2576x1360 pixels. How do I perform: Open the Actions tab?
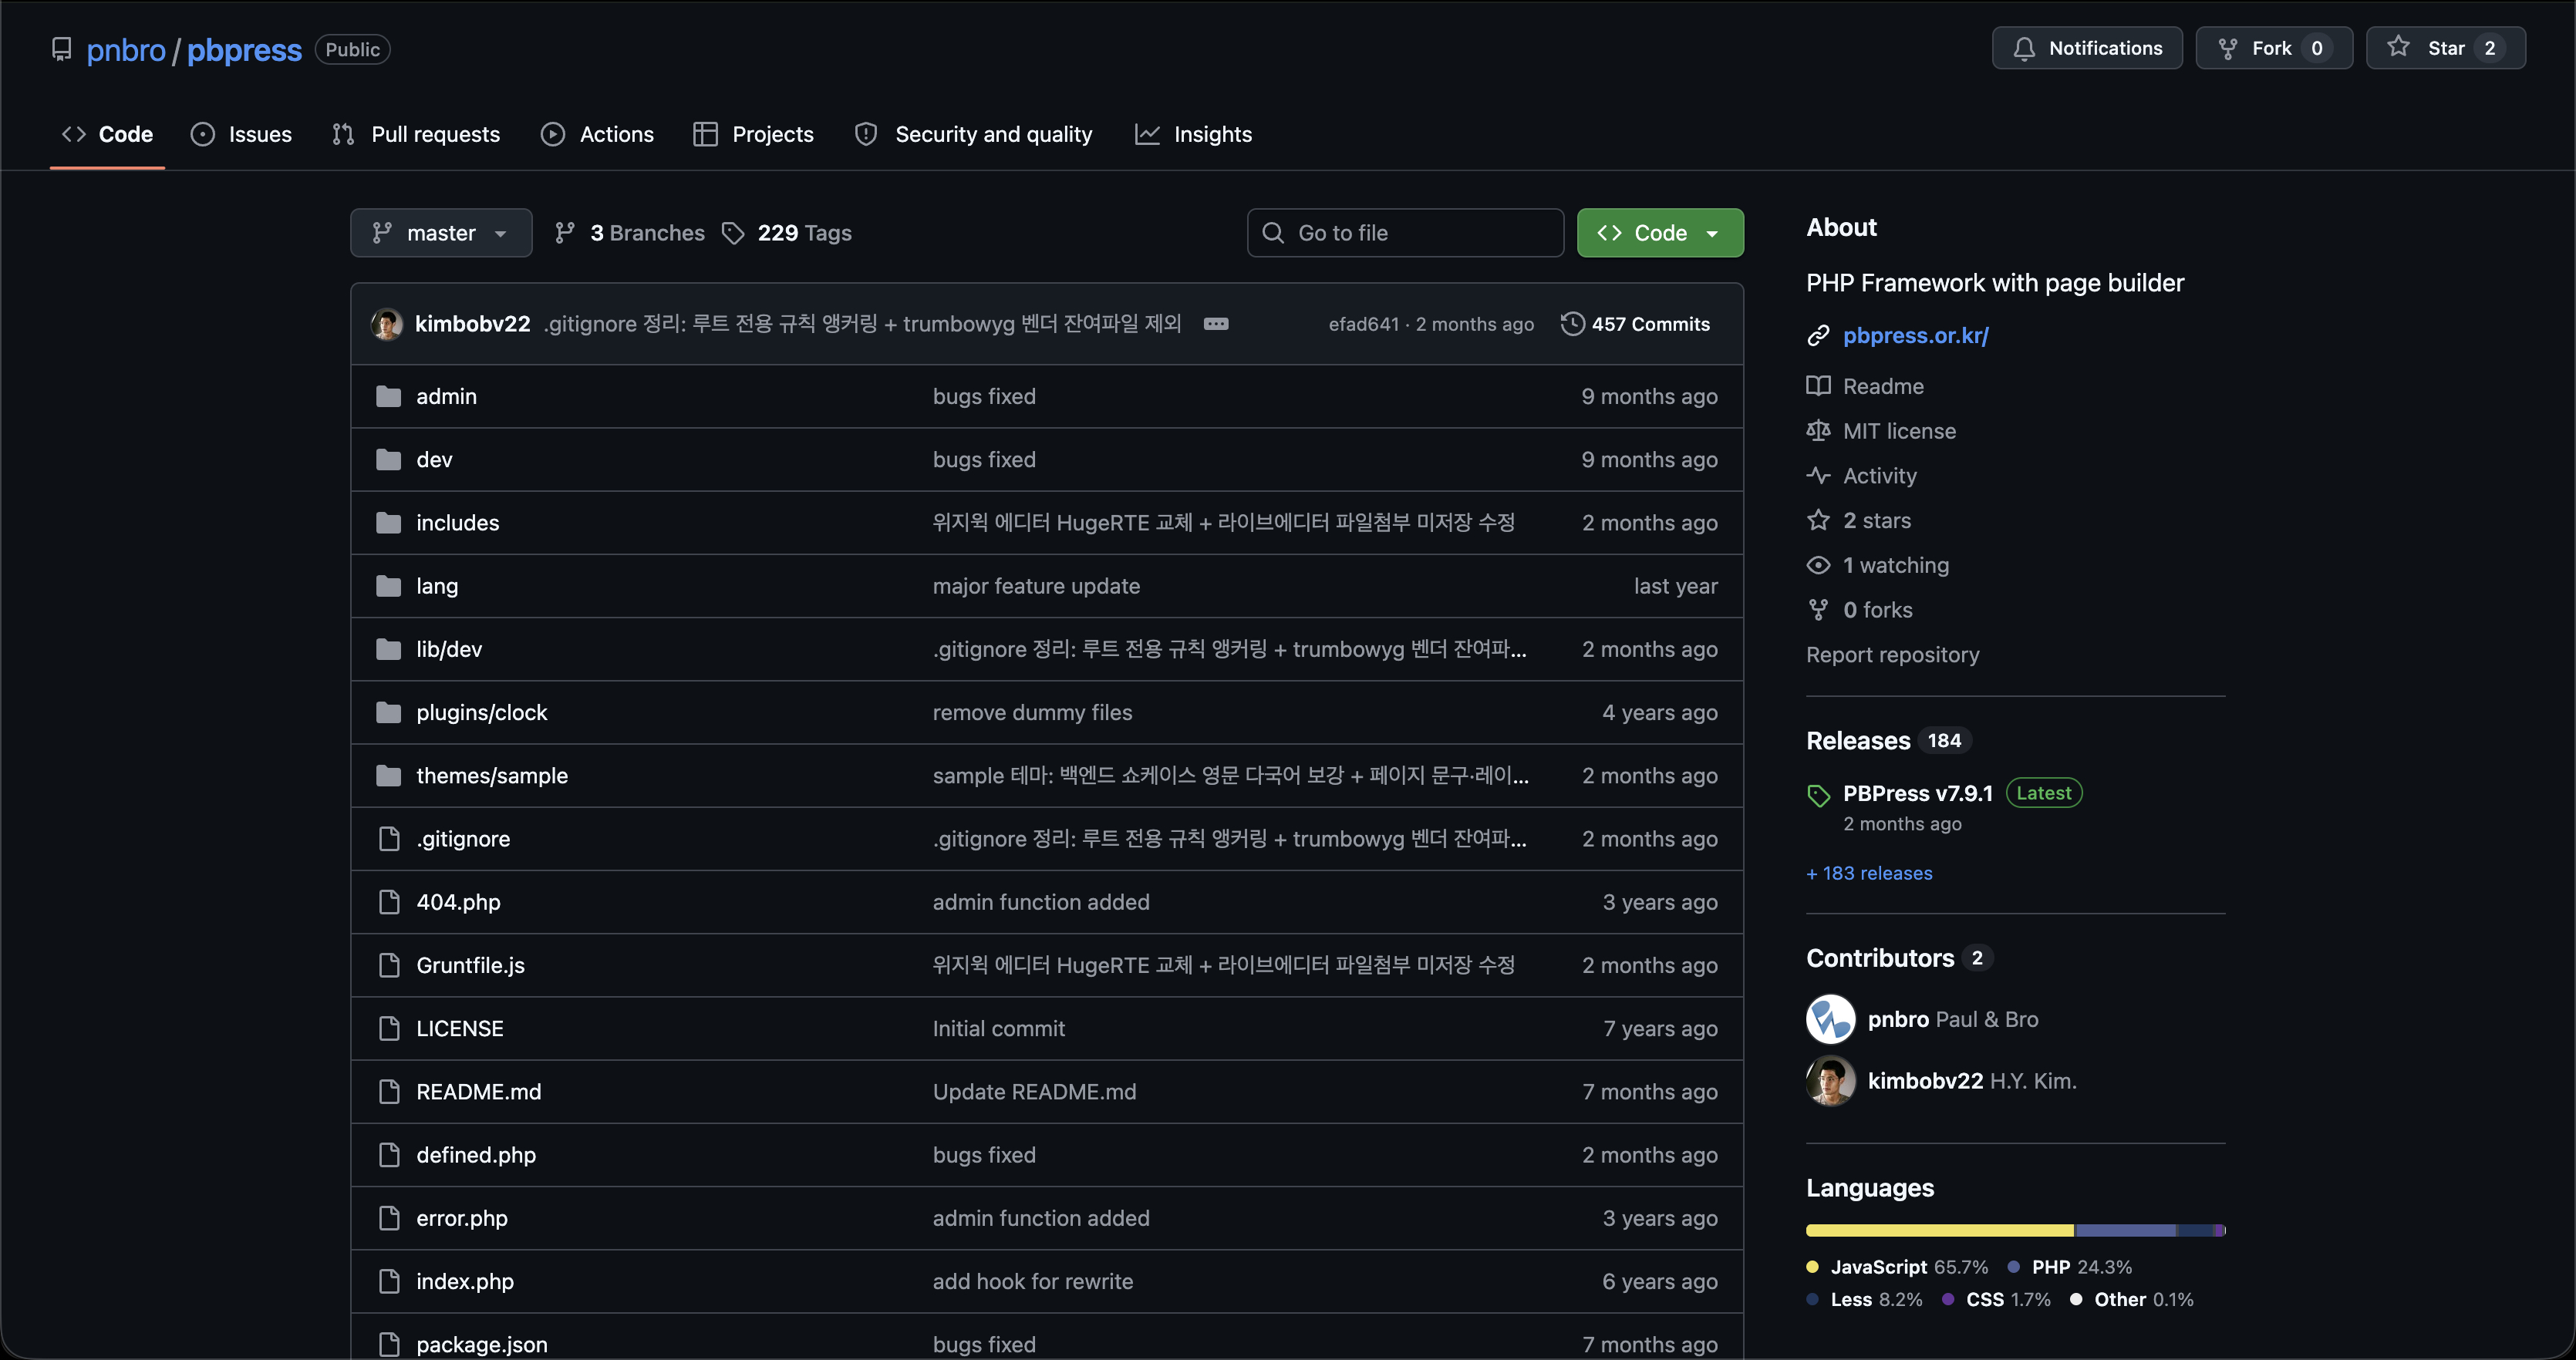click(597, 134)
